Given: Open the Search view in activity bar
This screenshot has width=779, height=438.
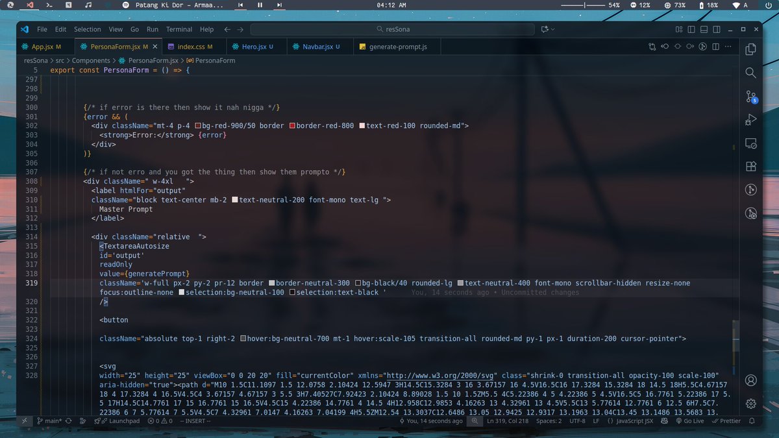Looking at the screenshot, I should tap(750, 73).
